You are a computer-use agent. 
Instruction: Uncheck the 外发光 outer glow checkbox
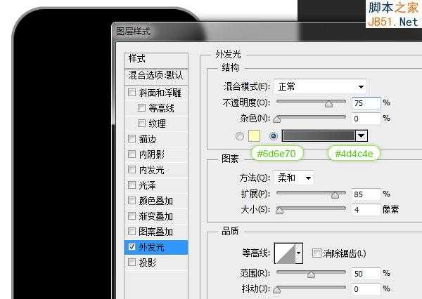point(132,247)
